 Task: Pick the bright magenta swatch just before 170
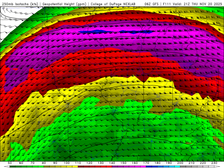[143, 166]
